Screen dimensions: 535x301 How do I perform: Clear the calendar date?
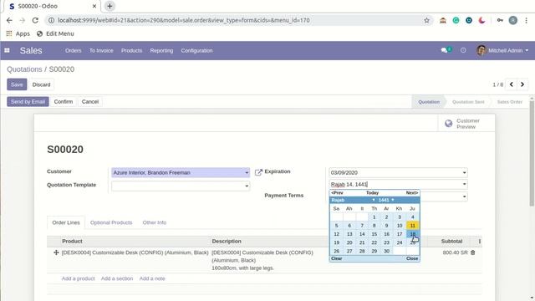(x=336, y=258)
